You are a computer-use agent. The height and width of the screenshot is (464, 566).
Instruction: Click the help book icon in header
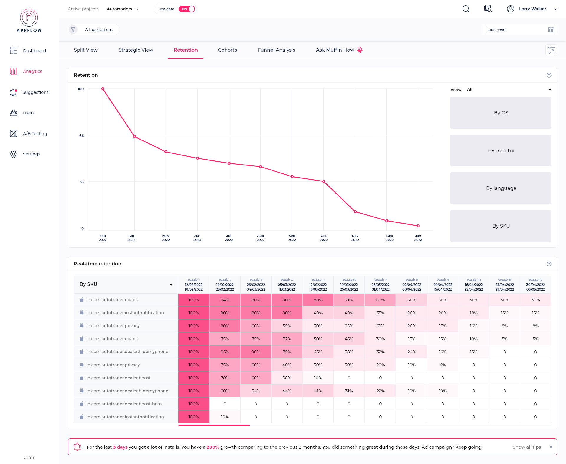coord(488,9)
